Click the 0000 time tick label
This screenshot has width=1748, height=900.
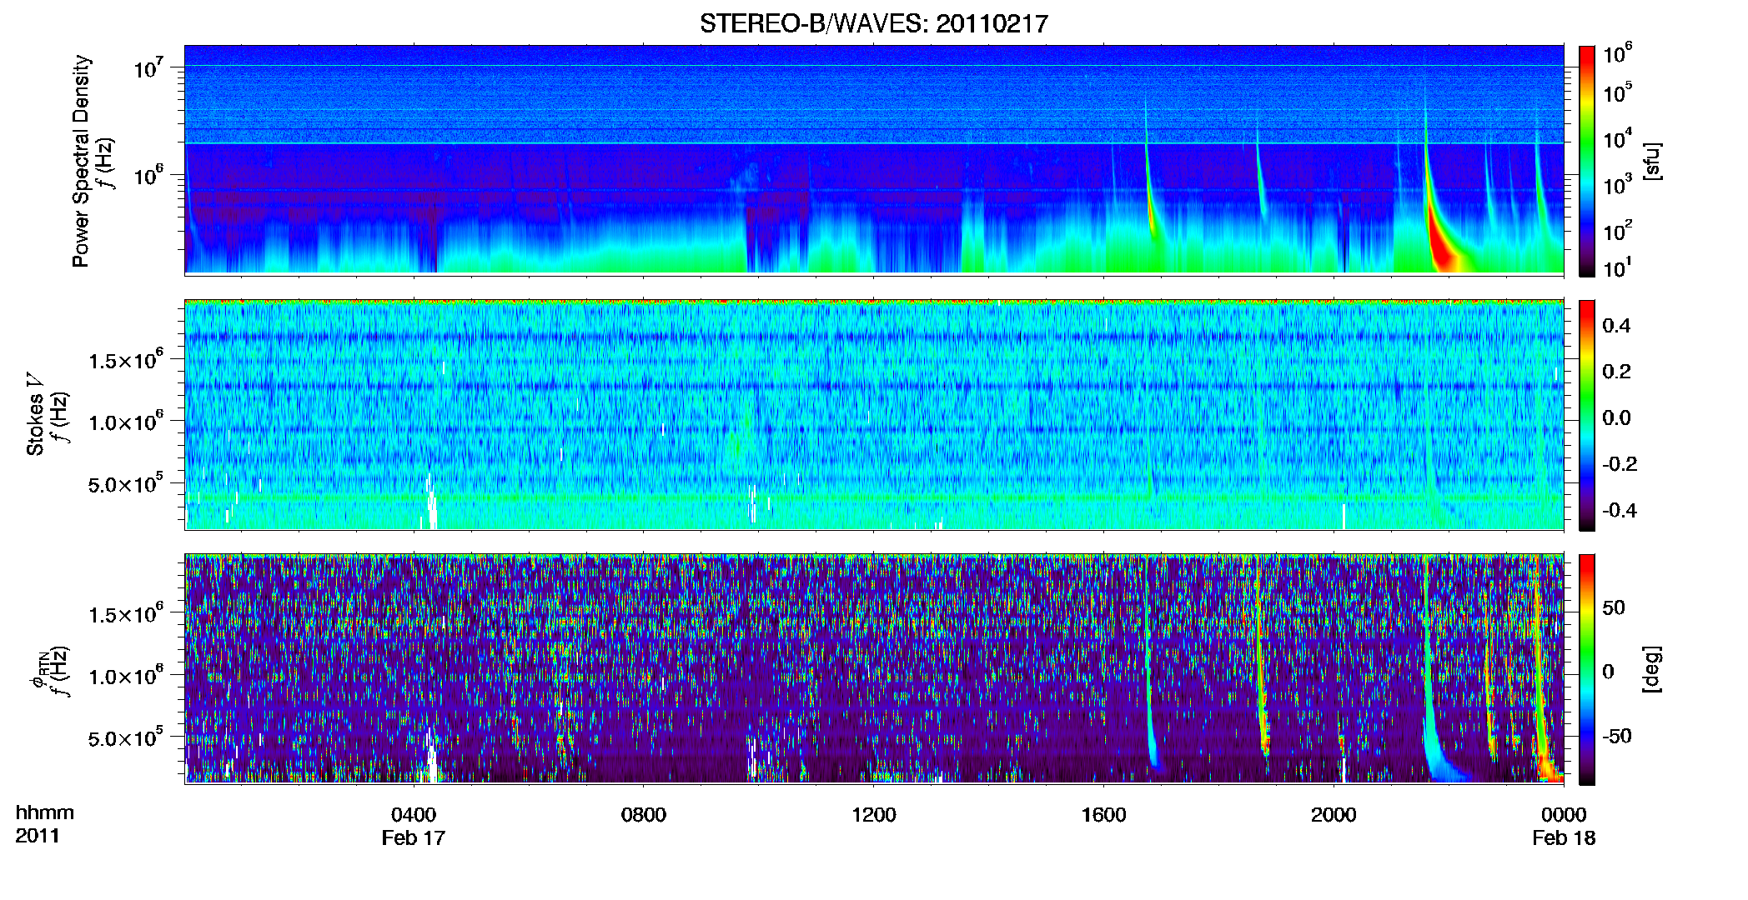pos(1564,814)
